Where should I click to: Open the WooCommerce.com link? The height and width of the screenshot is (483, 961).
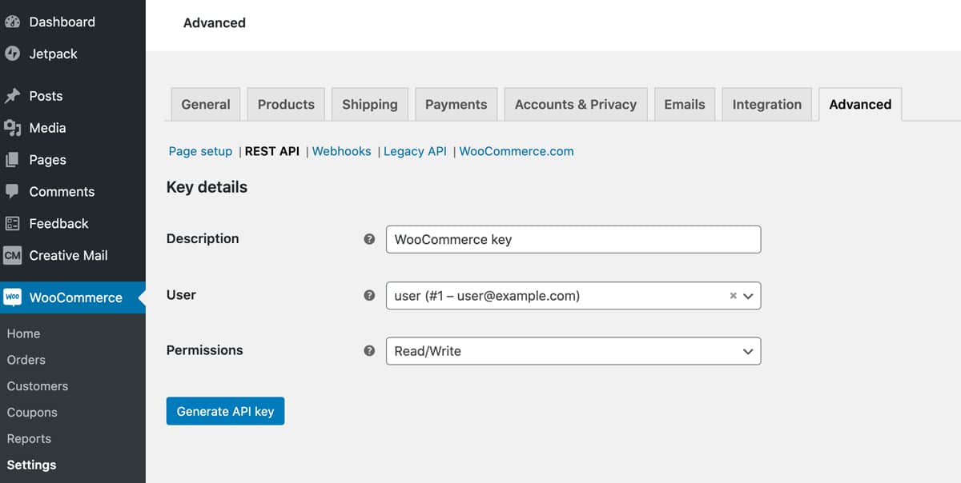(517, 151)
